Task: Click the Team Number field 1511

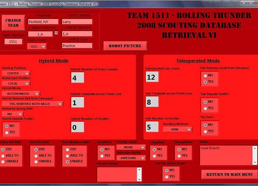Action: coord(13,42)
